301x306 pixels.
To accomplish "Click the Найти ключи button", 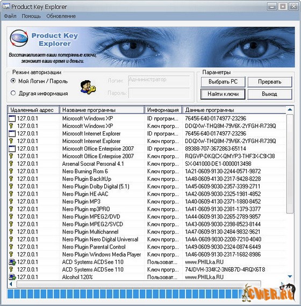I will (x=223, y=94).
